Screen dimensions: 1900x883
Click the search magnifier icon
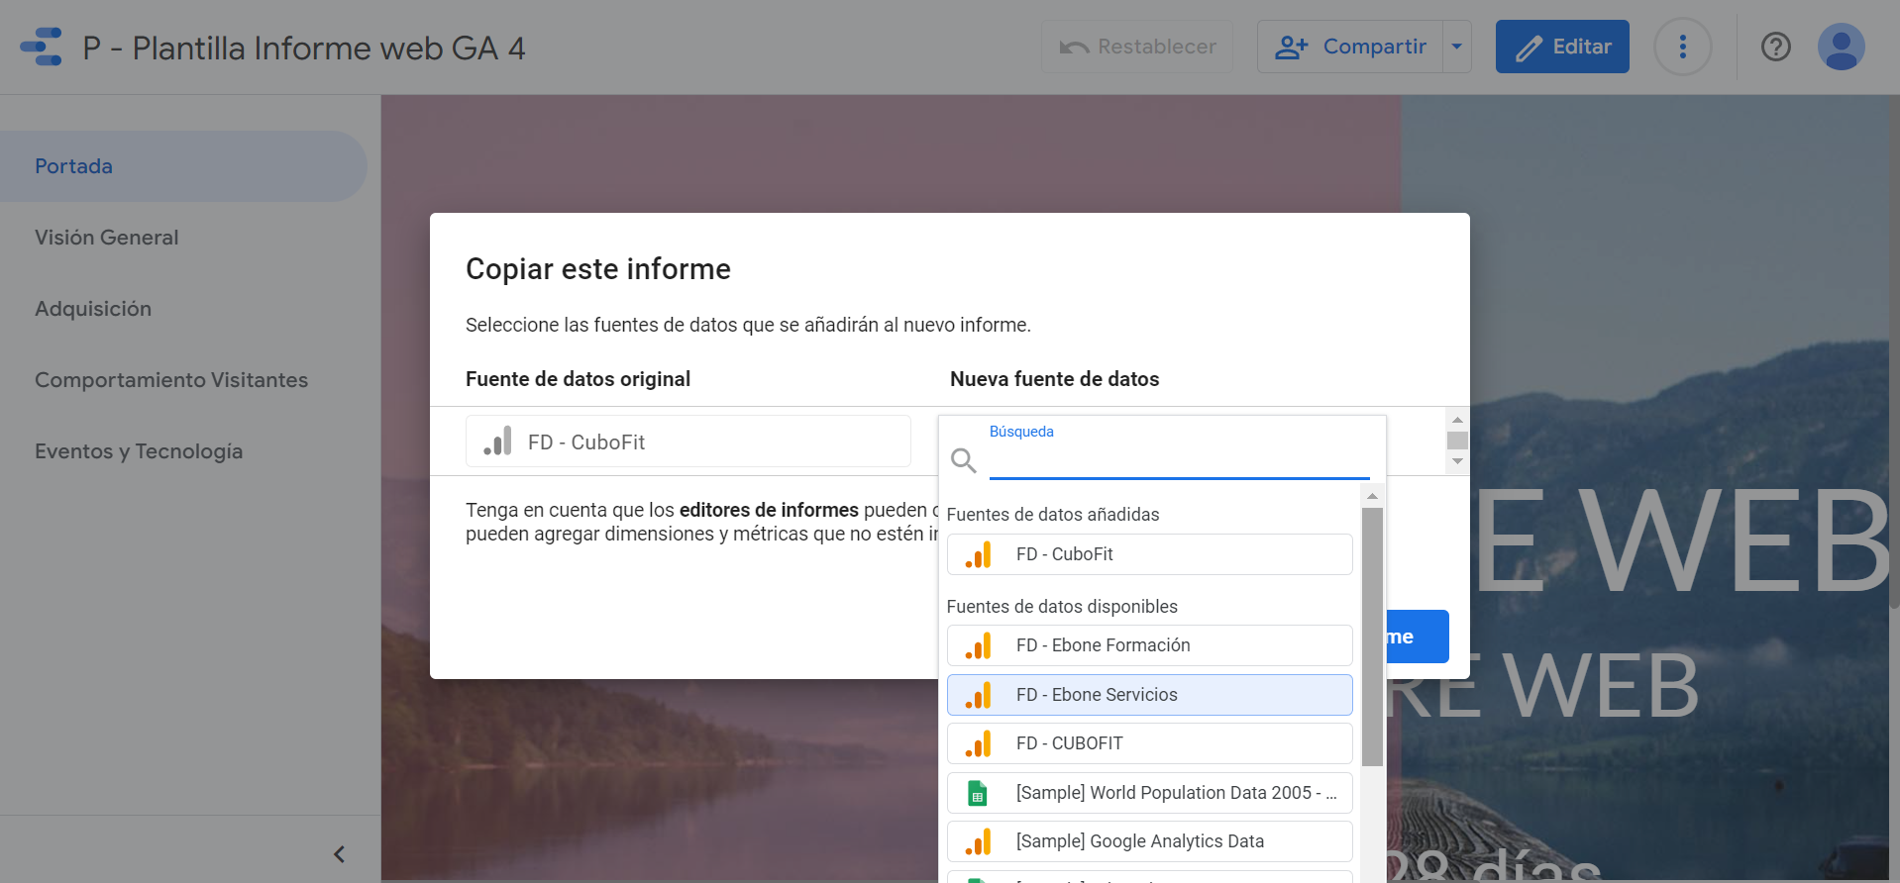click(963, 460)
